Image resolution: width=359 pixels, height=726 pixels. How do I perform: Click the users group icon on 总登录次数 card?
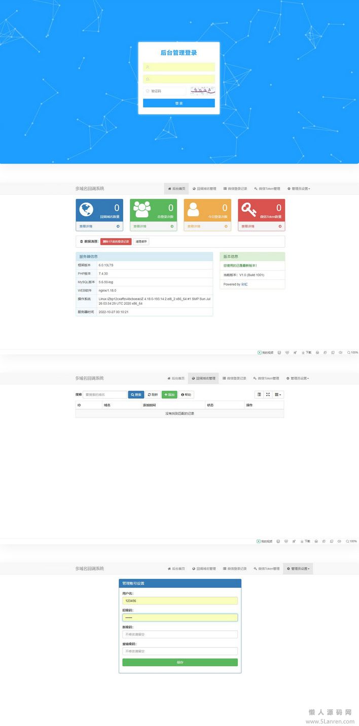(x=142, y=210)
